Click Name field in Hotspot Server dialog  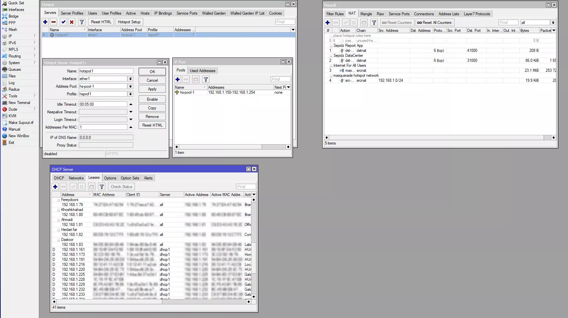coord(106,71)
